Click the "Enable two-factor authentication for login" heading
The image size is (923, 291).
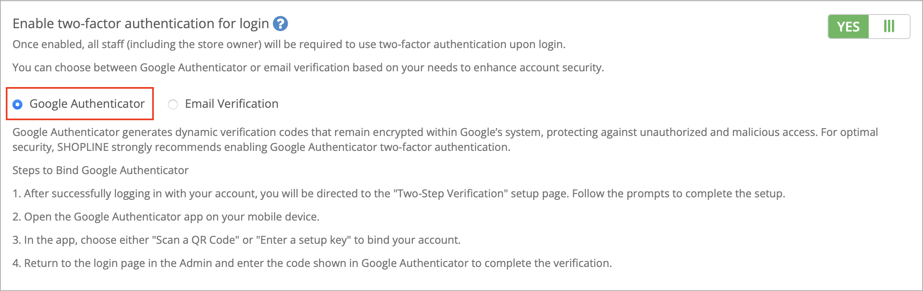[141, 24]
